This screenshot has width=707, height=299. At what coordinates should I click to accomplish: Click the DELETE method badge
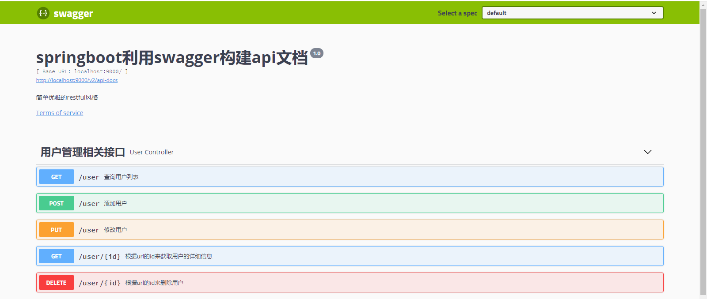57,283
